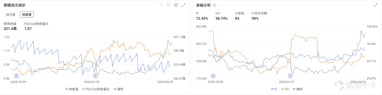Click the Put/Call持倉量比 value 1.07
Image resolution: width=382 pixels, height=95 pixels.
[x=28, y=29]
